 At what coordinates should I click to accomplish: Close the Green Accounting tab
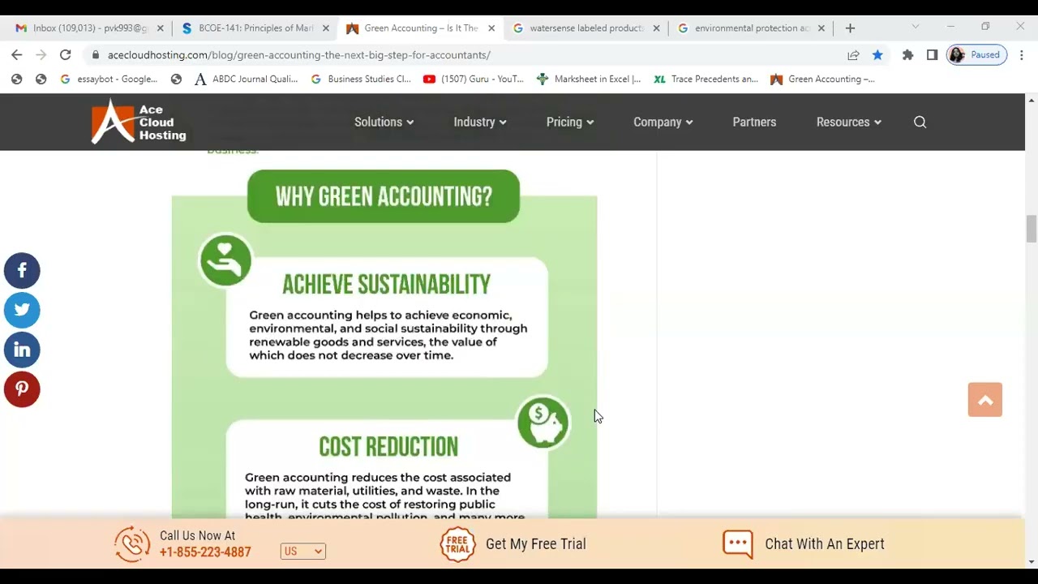coord(491,28)
